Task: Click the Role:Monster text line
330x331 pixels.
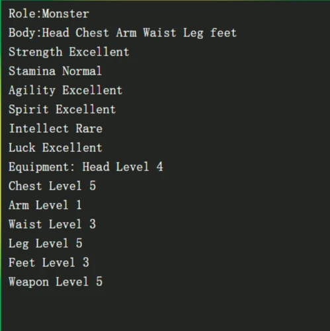Action: click(49, 14)
